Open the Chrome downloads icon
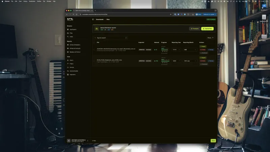 (193, 14)
